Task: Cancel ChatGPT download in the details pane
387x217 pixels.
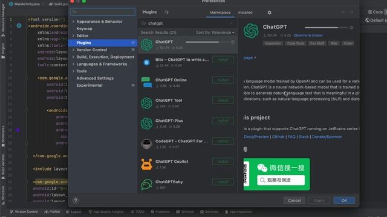Action: click(351, 28)
